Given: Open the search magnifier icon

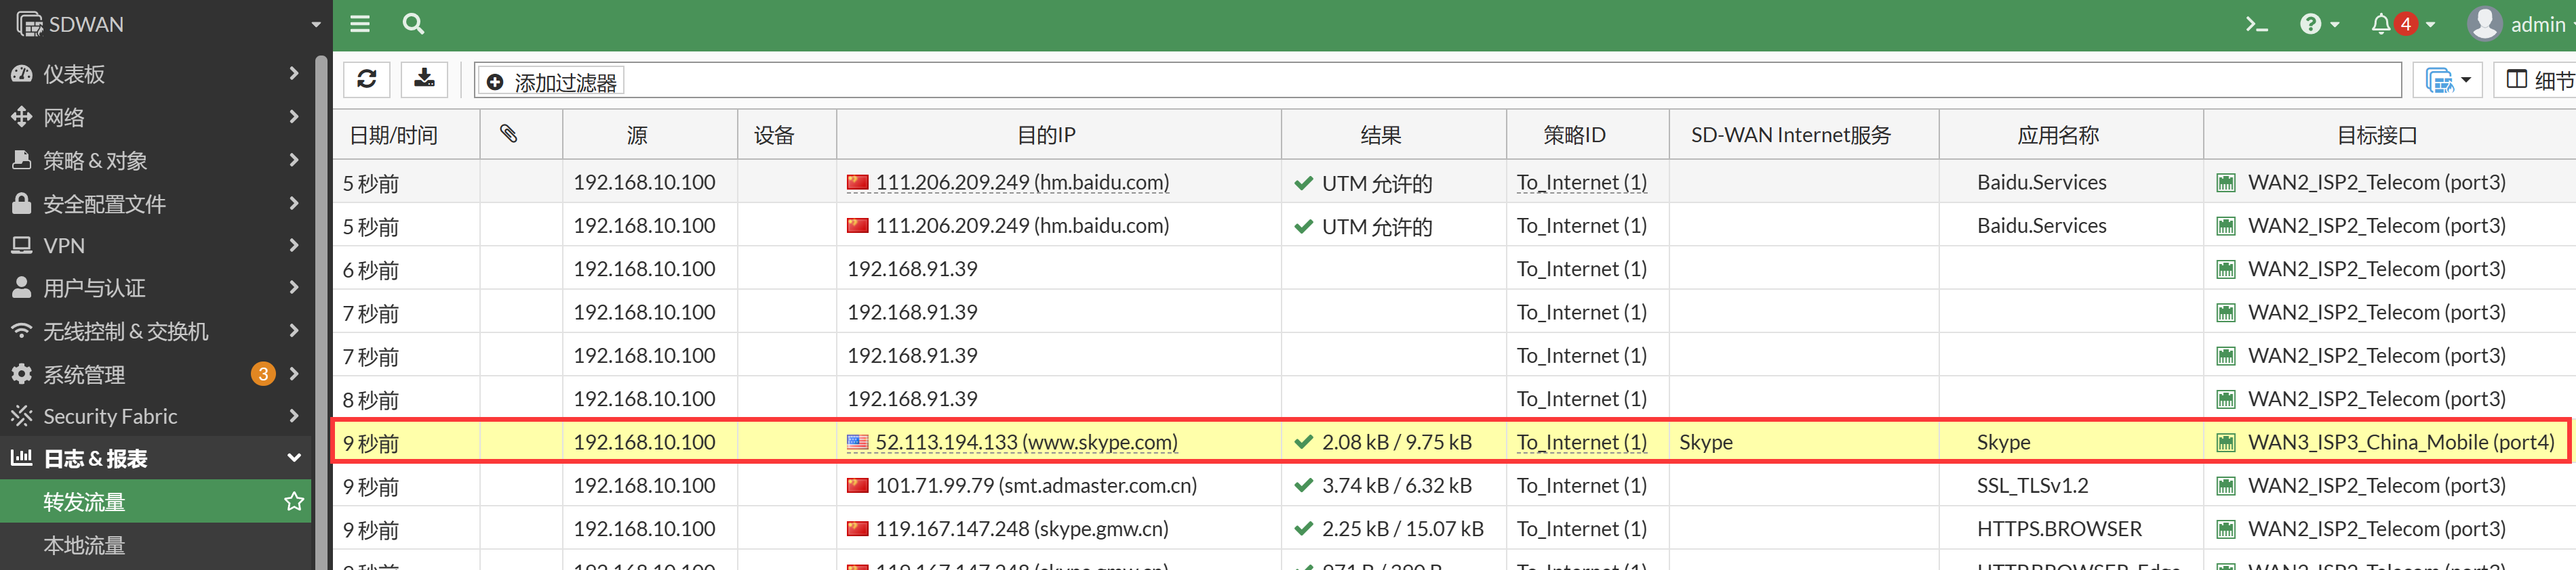Looking at the screenshot, I should click(x=413, y=24).
